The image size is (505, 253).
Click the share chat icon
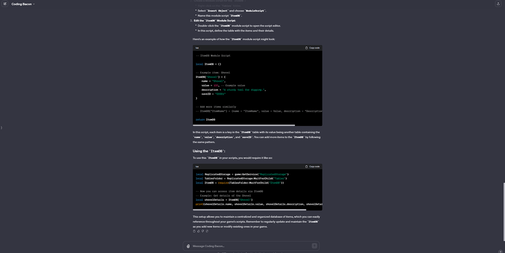[x=498, y=4]
